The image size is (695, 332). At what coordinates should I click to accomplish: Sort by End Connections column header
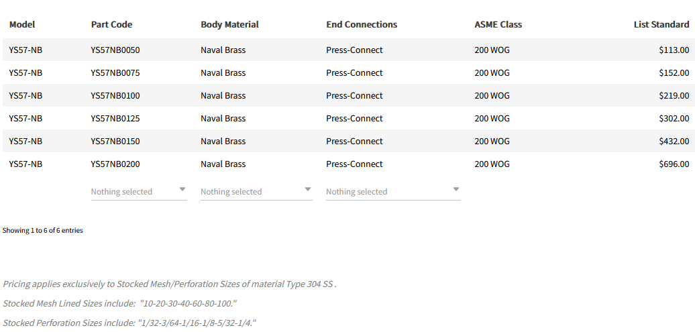click(362, 25)
